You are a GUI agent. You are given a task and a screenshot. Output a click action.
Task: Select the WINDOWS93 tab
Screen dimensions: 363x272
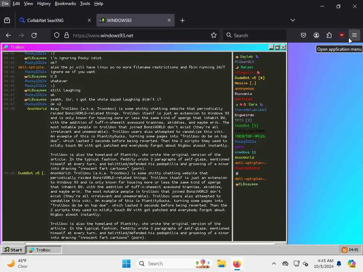coord(135,20)
